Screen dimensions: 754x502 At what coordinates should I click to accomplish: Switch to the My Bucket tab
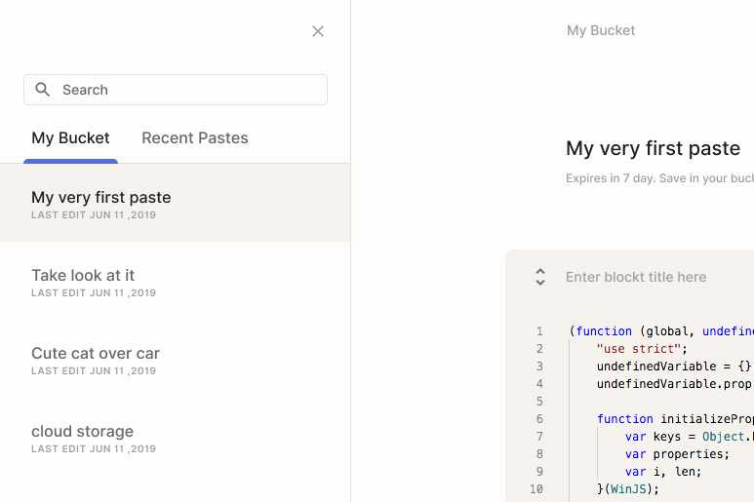70,138
